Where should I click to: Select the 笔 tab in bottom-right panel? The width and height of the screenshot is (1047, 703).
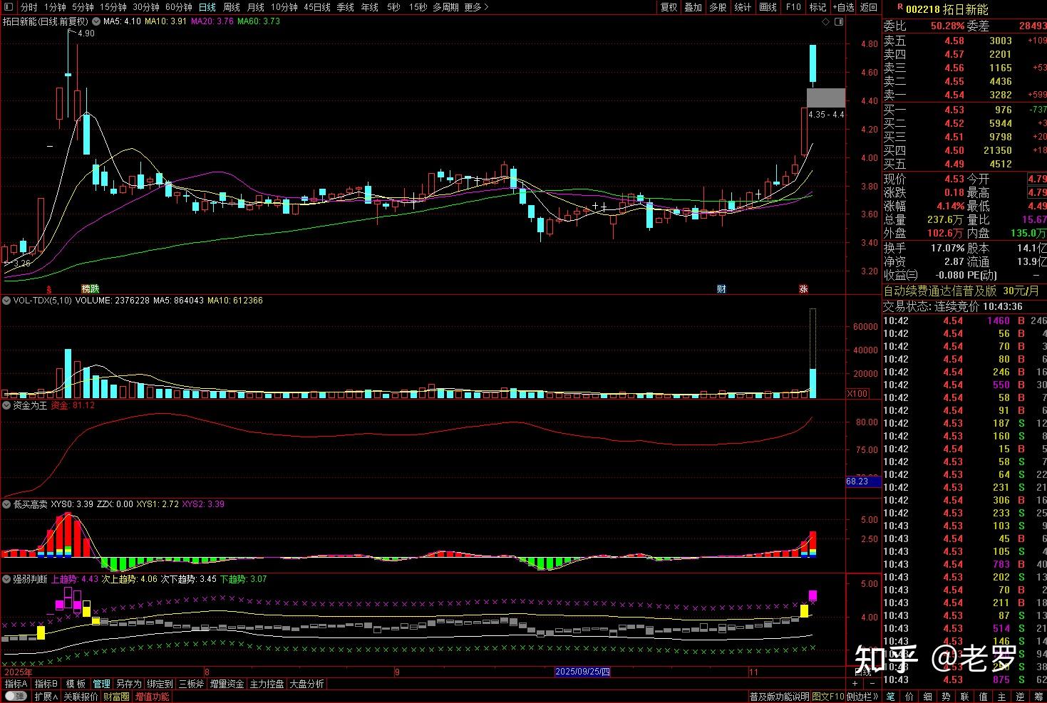coord(890,697)
